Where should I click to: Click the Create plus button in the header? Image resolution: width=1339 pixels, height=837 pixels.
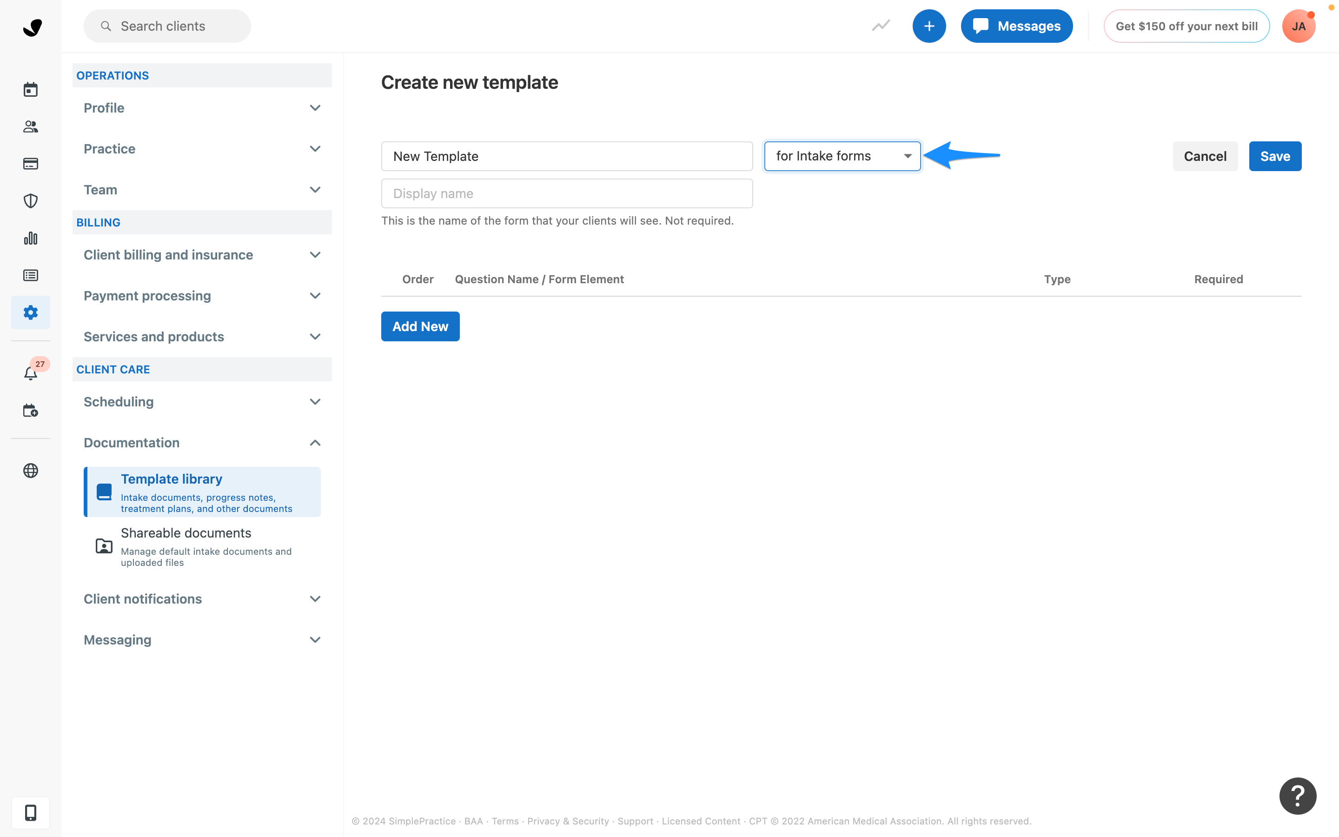click(x=929, y=26)
